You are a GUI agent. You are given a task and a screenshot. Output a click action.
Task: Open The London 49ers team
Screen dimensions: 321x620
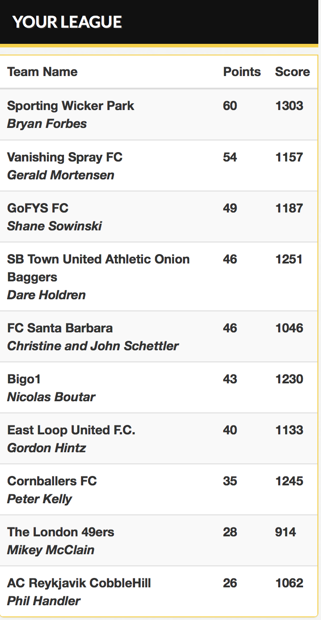[61, 532]
